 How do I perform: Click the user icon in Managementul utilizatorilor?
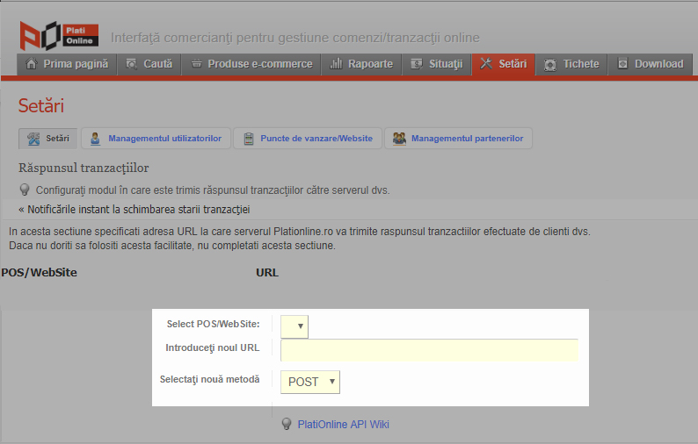coord(95,139)
